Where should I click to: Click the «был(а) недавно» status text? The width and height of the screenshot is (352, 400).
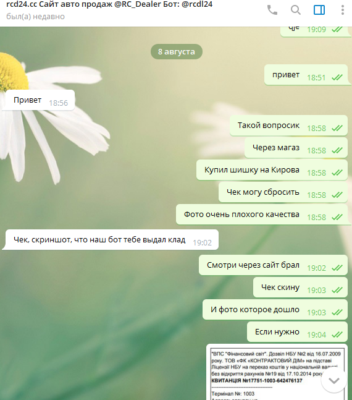pos(35,17)
